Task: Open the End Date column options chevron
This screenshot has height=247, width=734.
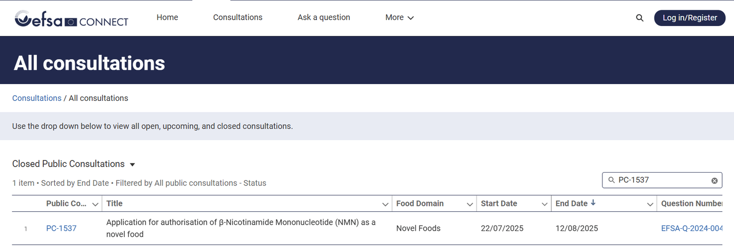Action: click(650, 204)
